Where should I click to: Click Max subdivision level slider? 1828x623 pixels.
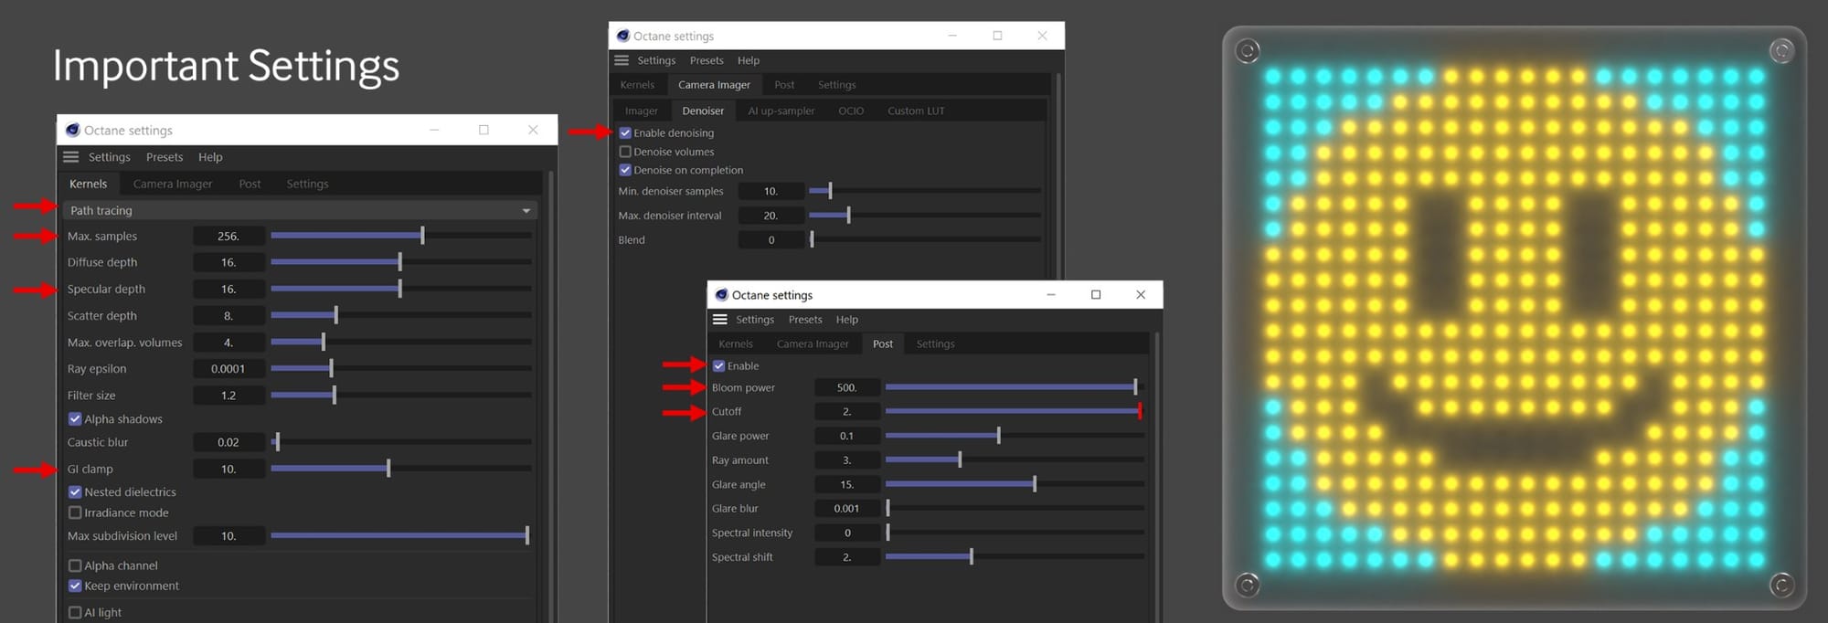pos(401,535)
